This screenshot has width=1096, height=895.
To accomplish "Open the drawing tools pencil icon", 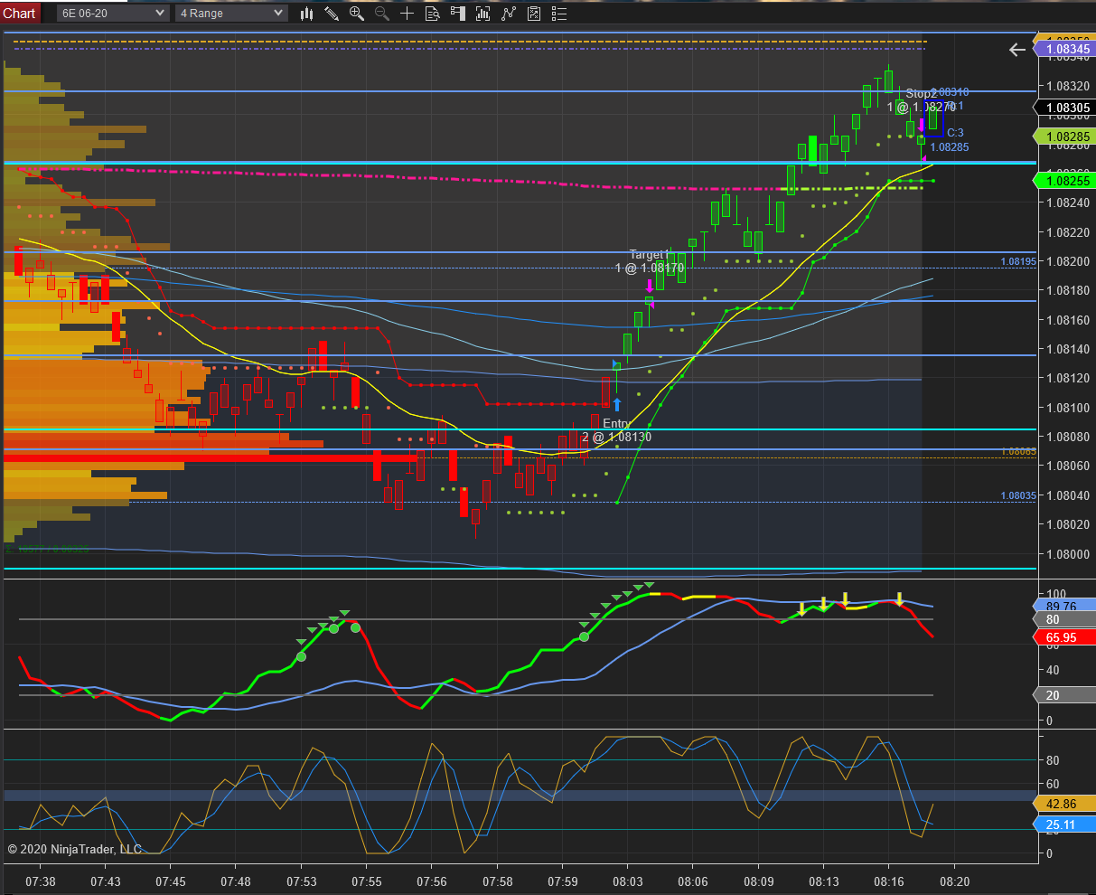I will tap(332, 13).
